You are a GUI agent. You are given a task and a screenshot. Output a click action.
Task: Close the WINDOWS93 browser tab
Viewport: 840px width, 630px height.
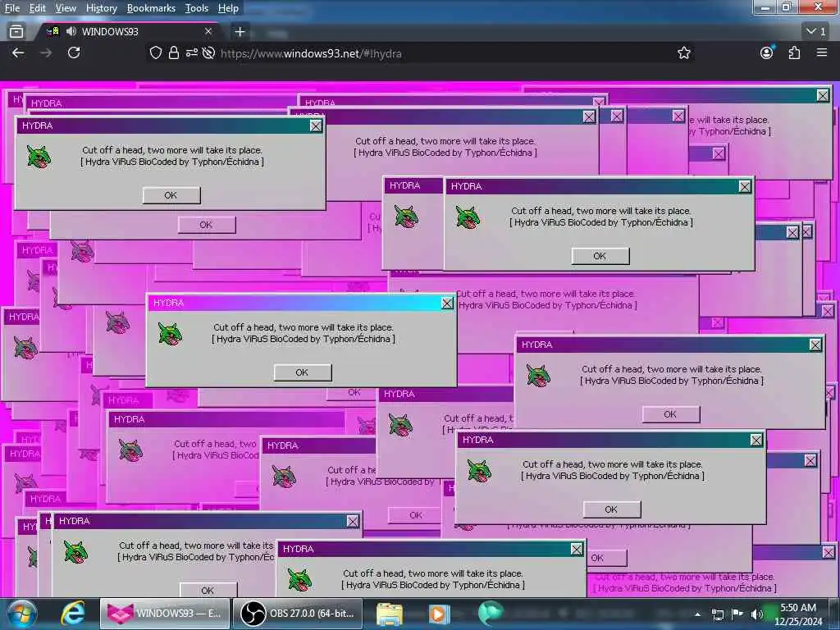tap(208, 32)
